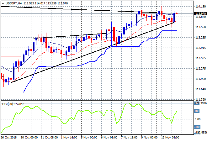Screen dimensions: 207x141
Task: Click the CCI 0.00 level label
Action: pyautogui.click(x=198, y=119)
